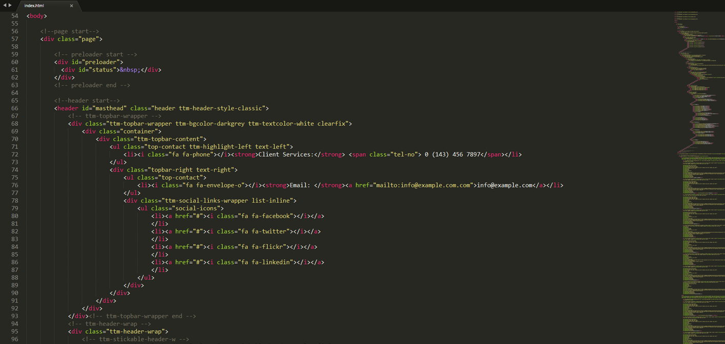Image resolution: width=725 pixels, height=344 pixels.
Task: Click the left tab-scroll arrow
Action: click(x=5, y=5)
